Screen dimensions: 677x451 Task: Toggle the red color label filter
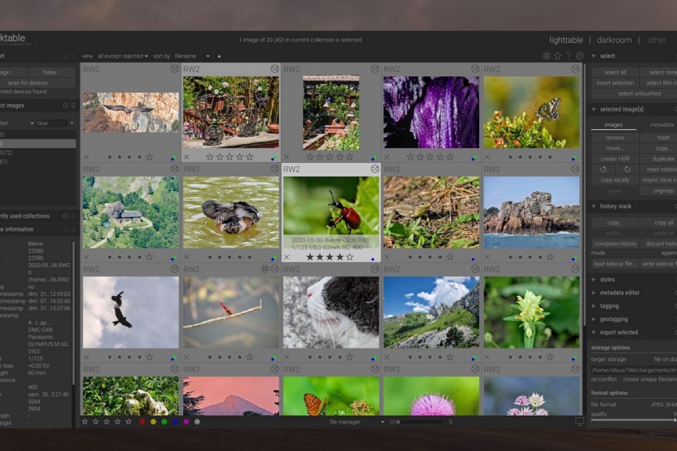click(x=142, y=422)
